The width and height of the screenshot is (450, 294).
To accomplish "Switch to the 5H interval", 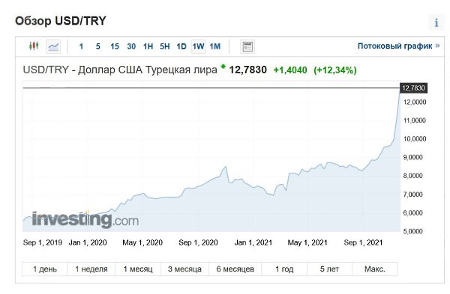I will tap(165, 46).
